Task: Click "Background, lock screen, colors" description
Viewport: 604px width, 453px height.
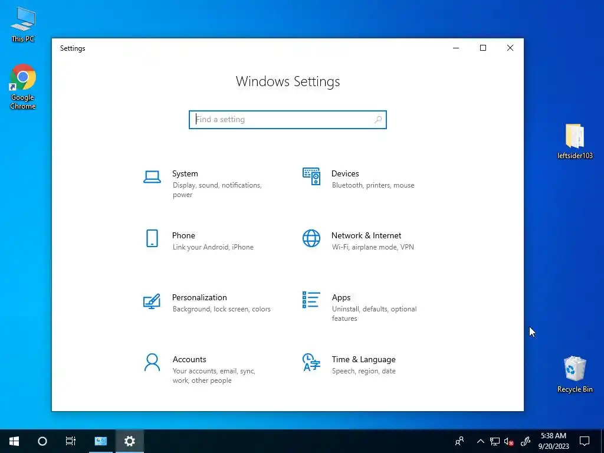Action: pyautogui.click(x=222, y=309)
